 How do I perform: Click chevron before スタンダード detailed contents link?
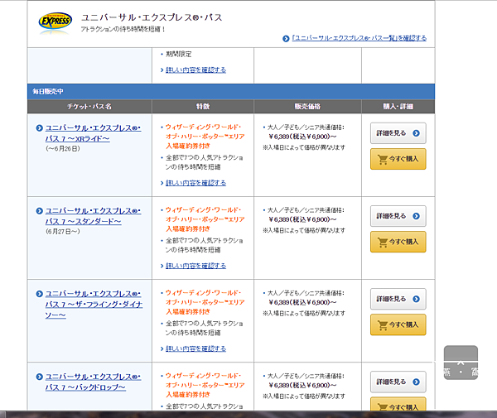(x=162, y=266)
